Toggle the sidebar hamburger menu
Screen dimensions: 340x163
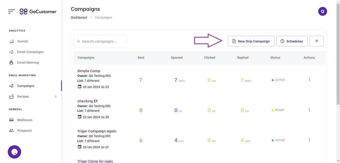click(x=12, y=12)
